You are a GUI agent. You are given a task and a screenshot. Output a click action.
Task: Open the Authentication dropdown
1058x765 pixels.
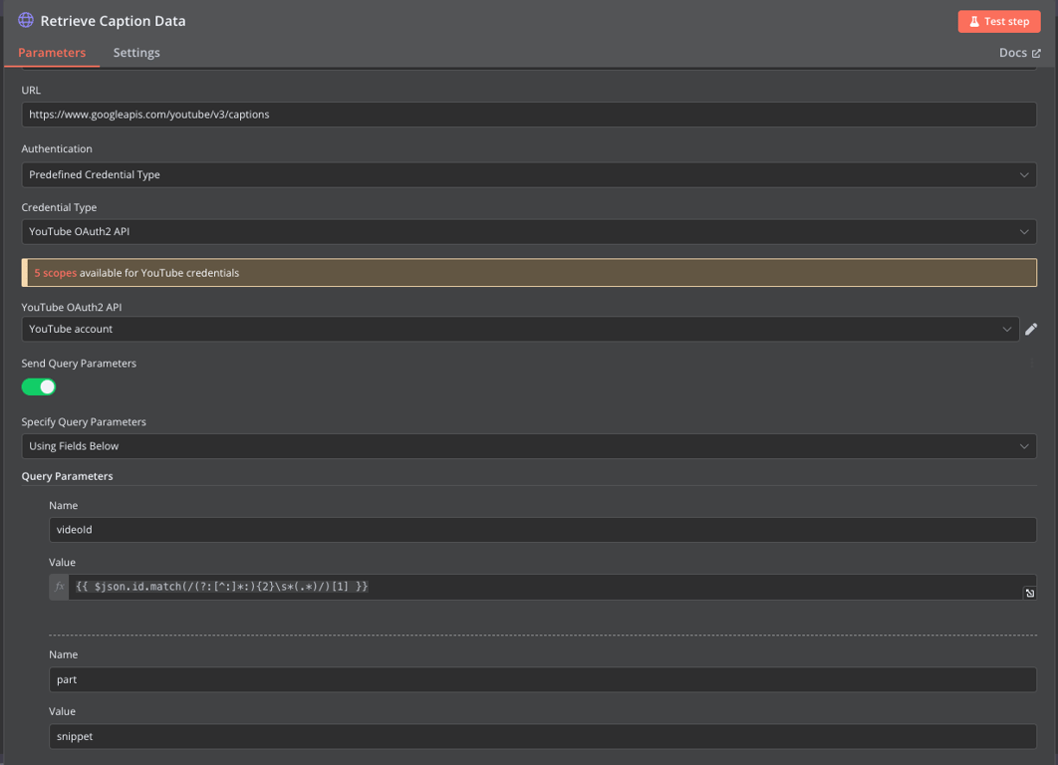pyautogui.click(x=529, y=174)
